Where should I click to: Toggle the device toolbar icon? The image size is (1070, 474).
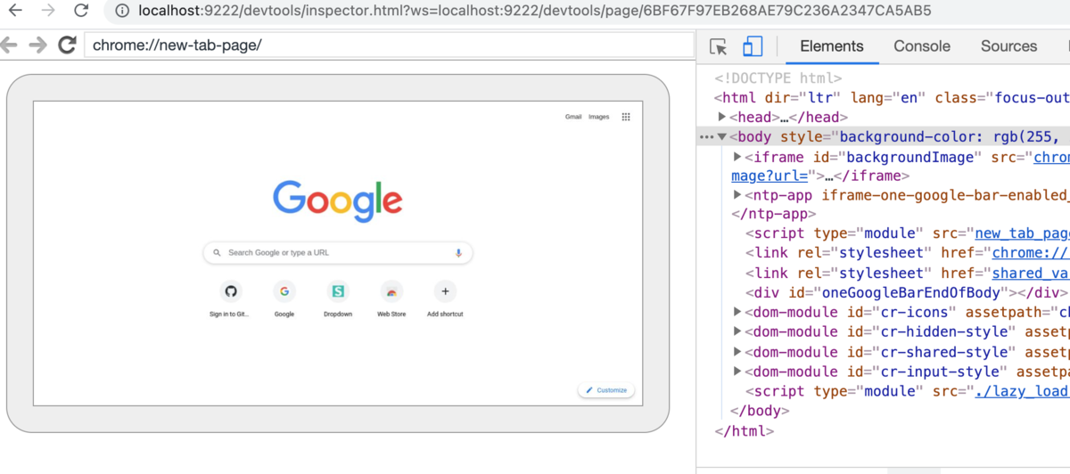pyautogui.click(x=753, y=46)
